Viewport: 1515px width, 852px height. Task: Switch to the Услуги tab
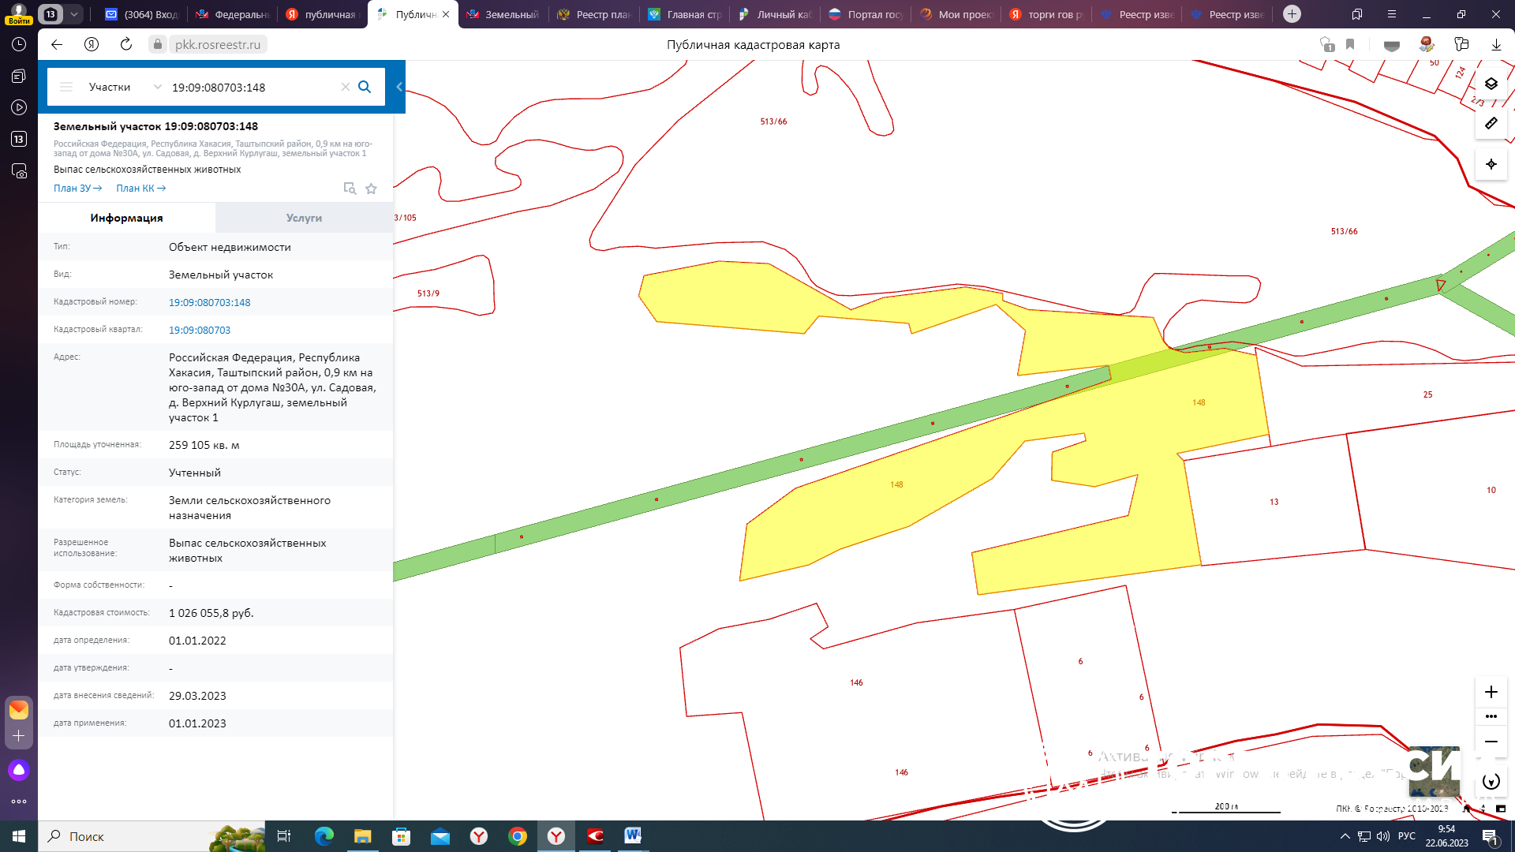coord(304,218)
